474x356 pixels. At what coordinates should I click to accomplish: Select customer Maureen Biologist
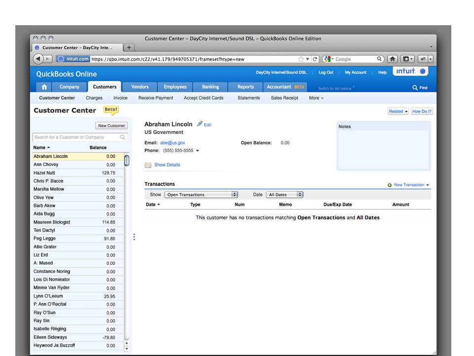point(78,222)
